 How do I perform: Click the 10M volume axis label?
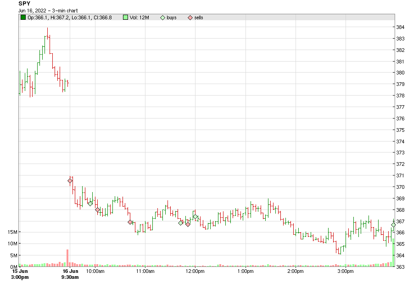pos(12,243)
